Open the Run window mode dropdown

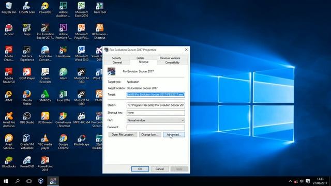tap(156, 120)
